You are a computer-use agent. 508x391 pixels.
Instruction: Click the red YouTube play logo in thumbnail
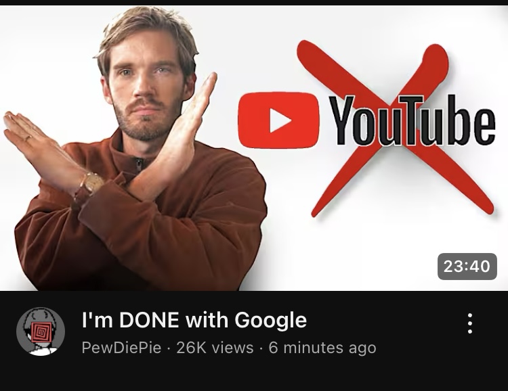(x=278, y=120)
